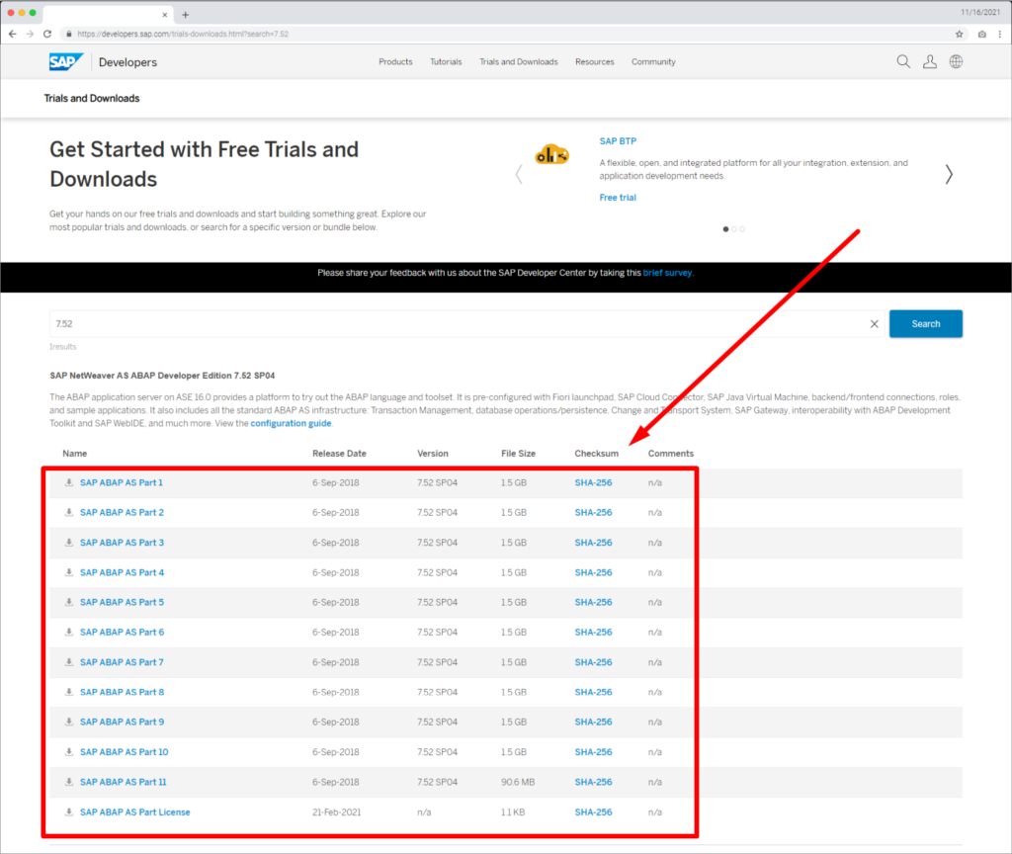The height and width of the screenshot is (854, 1012).
Task: Click the Free trial link
Action: (618, 198)
